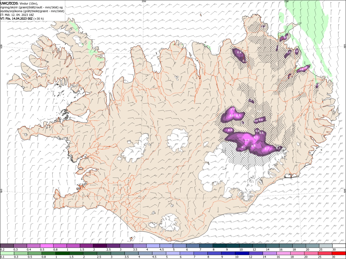
Task: Click the magenta swatch labeled 1.5 in the upper legend
Action: point(86,246)
